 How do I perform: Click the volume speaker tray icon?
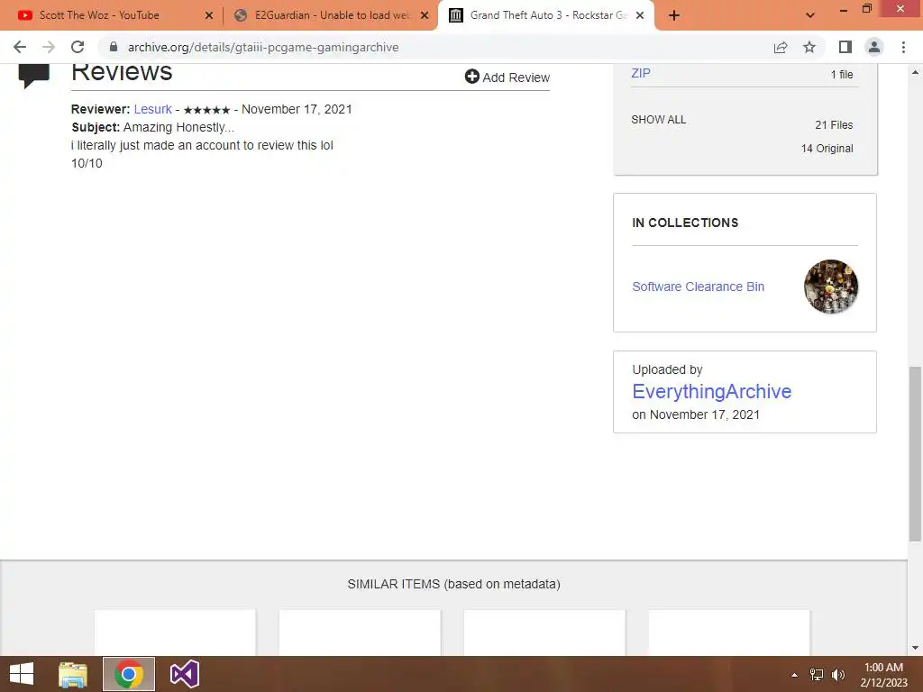click(x=838, y=675)
